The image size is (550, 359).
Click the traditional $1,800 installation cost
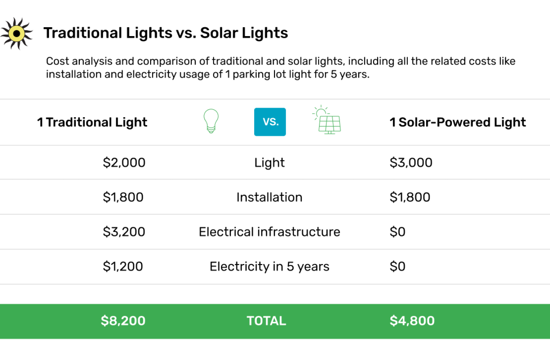click(123, 197)
